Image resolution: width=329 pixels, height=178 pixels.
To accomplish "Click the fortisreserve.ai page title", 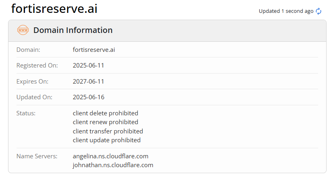I will tap(54, 8).
